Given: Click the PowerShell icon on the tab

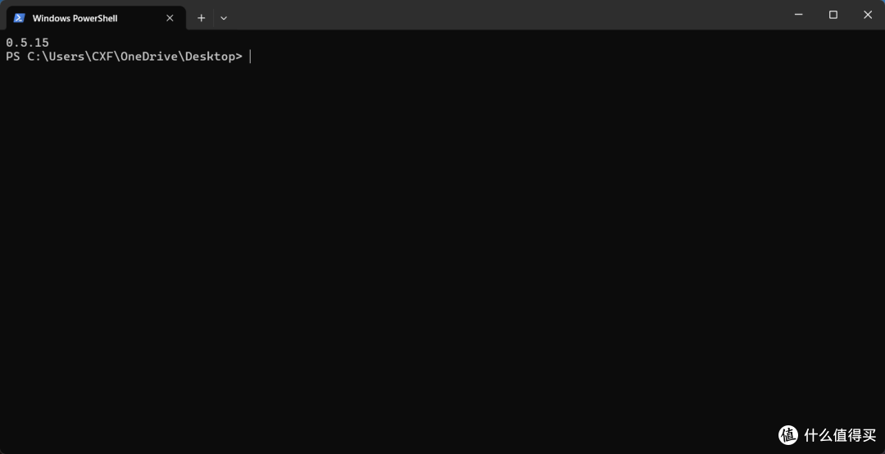Looking at the screenshot, I should [x=19, y=18].
